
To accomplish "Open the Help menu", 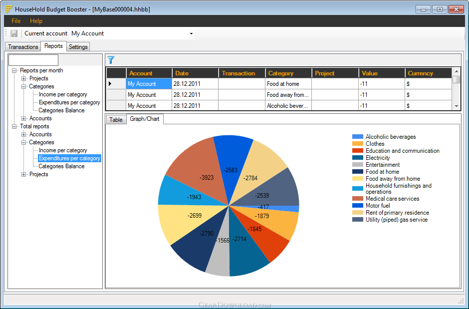I will coord(36,21).
